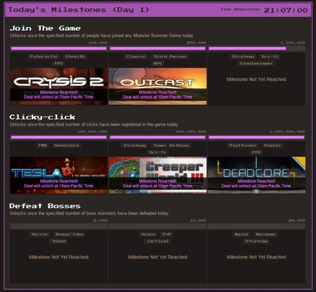Click the FPS tag above DeadCore
316x292 pixels.
pyautogui.click(x=256, y=152)
